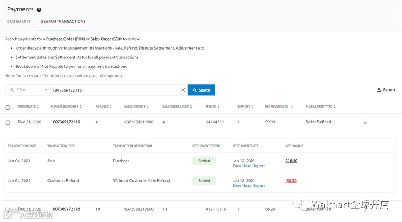Toggle the select-all header checkbox
The width and height of the screenshot is (402, 222).
[x=8, y=108]
